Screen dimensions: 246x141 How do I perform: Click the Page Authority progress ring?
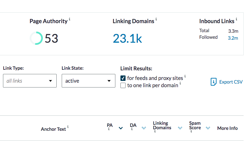coord(36,38)
